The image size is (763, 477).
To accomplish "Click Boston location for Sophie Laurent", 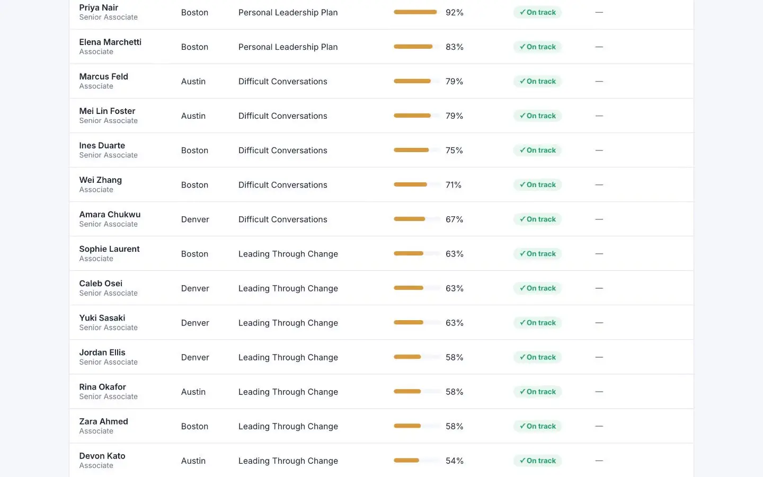I will 194,254.
